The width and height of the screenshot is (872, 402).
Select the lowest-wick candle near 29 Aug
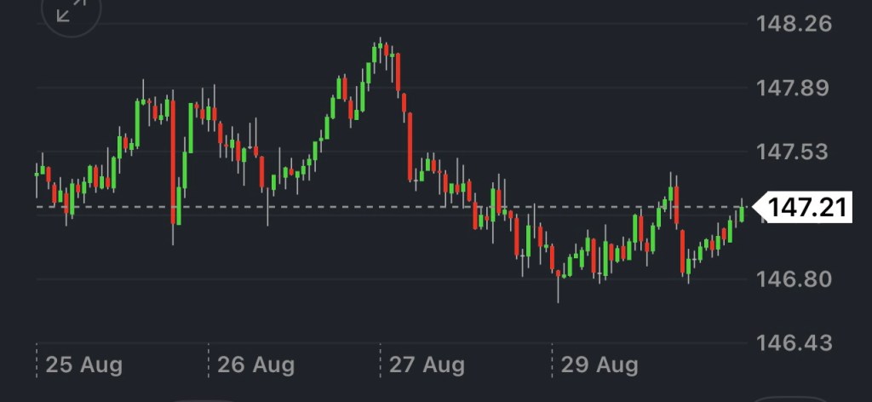click(x=559, y=281)
